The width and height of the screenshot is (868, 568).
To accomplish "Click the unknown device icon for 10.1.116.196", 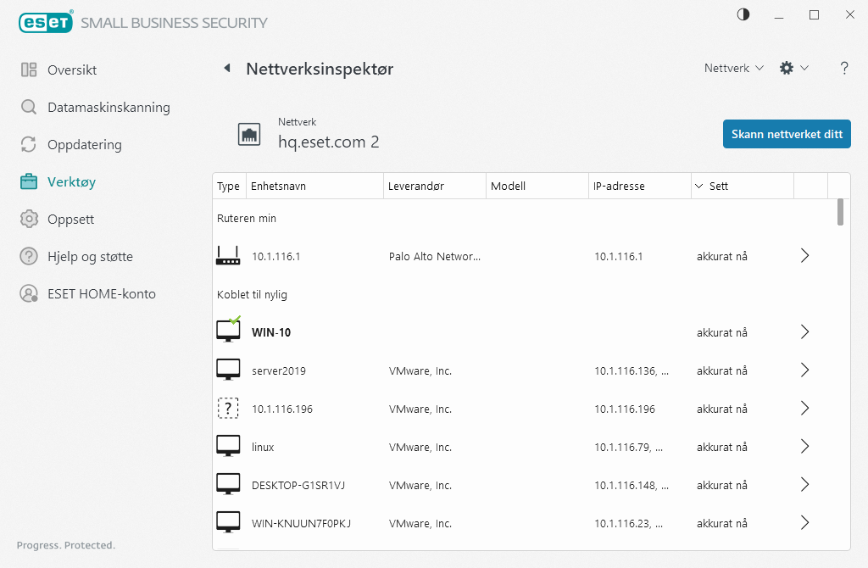I will pos(228,408).
